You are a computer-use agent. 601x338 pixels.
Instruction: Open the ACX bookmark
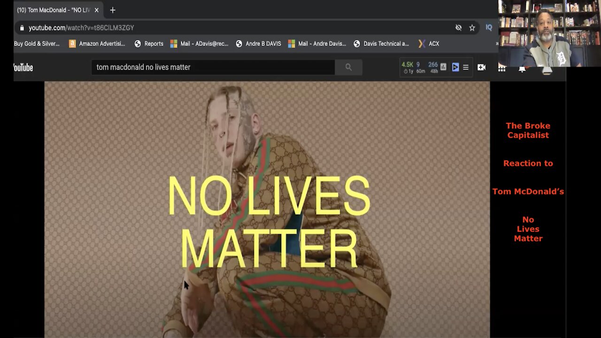[429, 44]
